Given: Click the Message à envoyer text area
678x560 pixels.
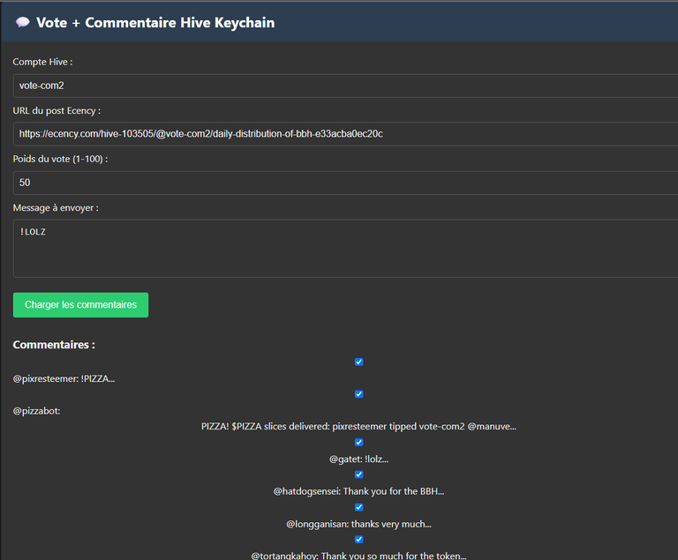Looking at the screenshot, I should tap(345, 248).
